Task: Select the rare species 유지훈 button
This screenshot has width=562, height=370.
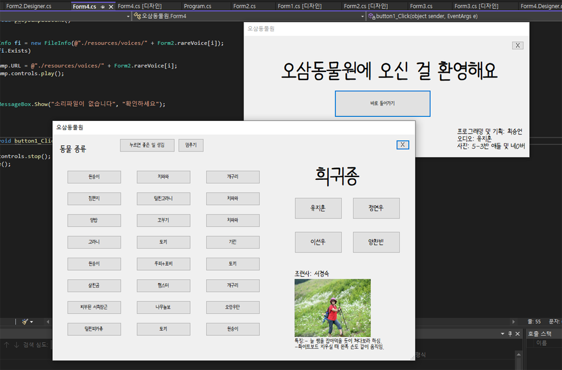Action: [318, 208]
